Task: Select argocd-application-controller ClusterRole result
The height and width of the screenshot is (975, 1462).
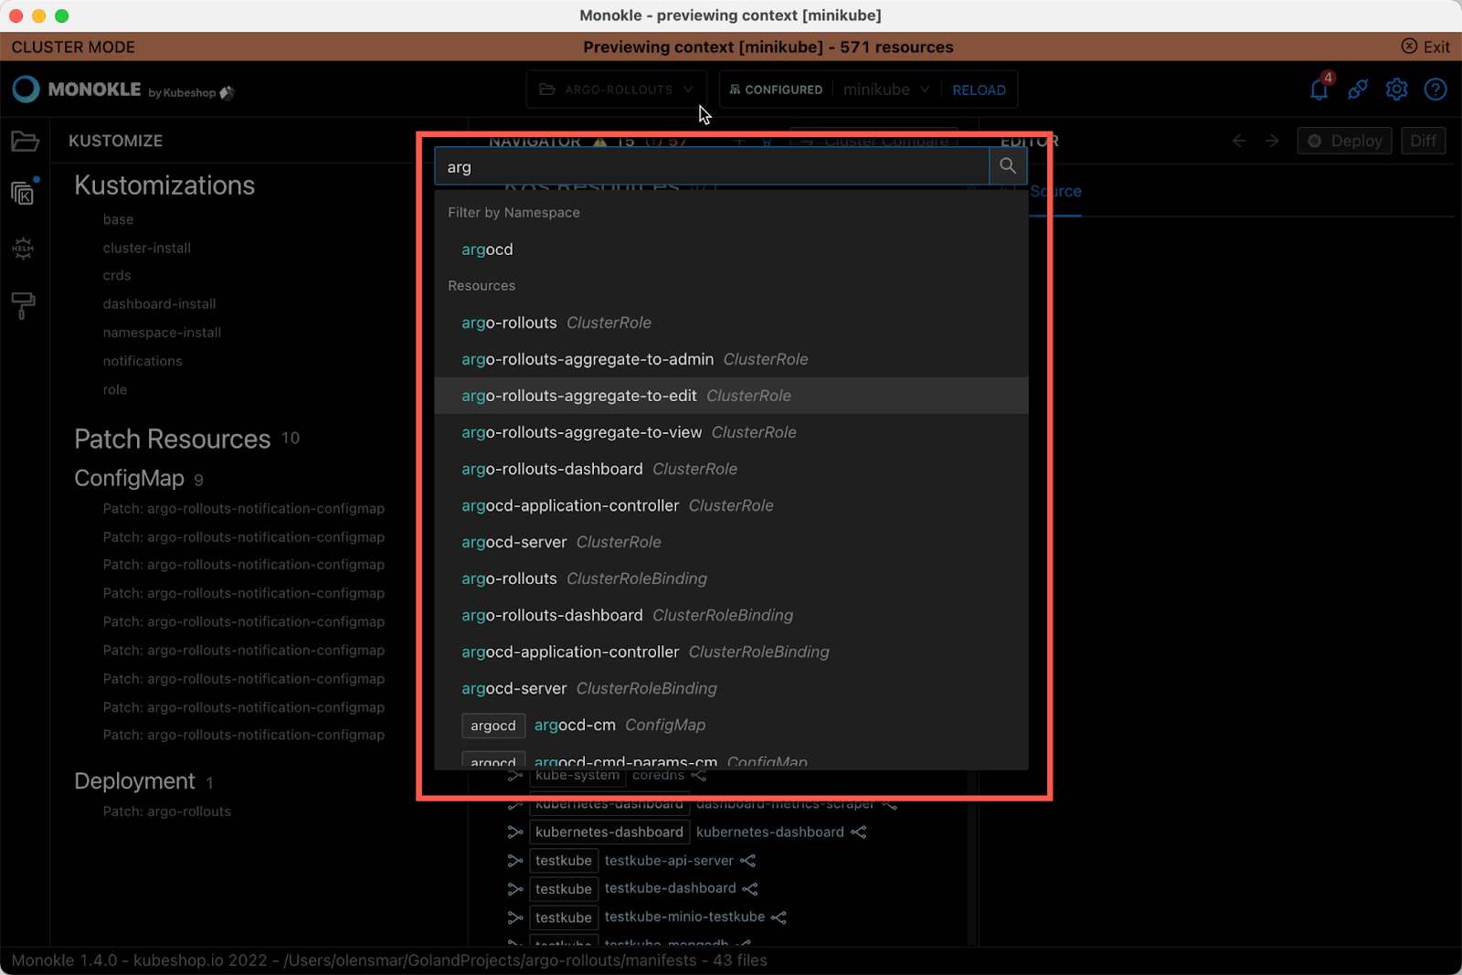Action: point(731,505)
